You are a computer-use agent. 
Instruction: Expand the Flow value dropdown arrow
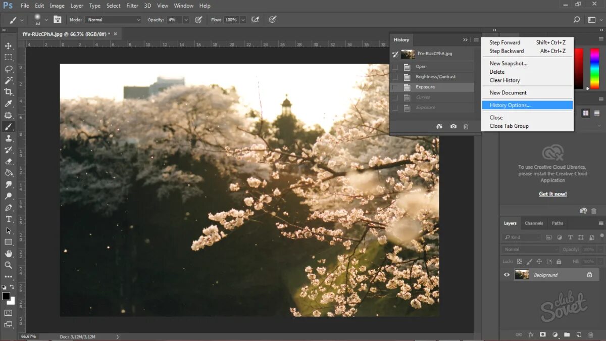243,20
